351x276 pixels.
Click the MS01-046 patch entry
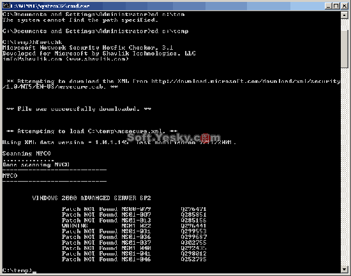[x=136, y=259]
